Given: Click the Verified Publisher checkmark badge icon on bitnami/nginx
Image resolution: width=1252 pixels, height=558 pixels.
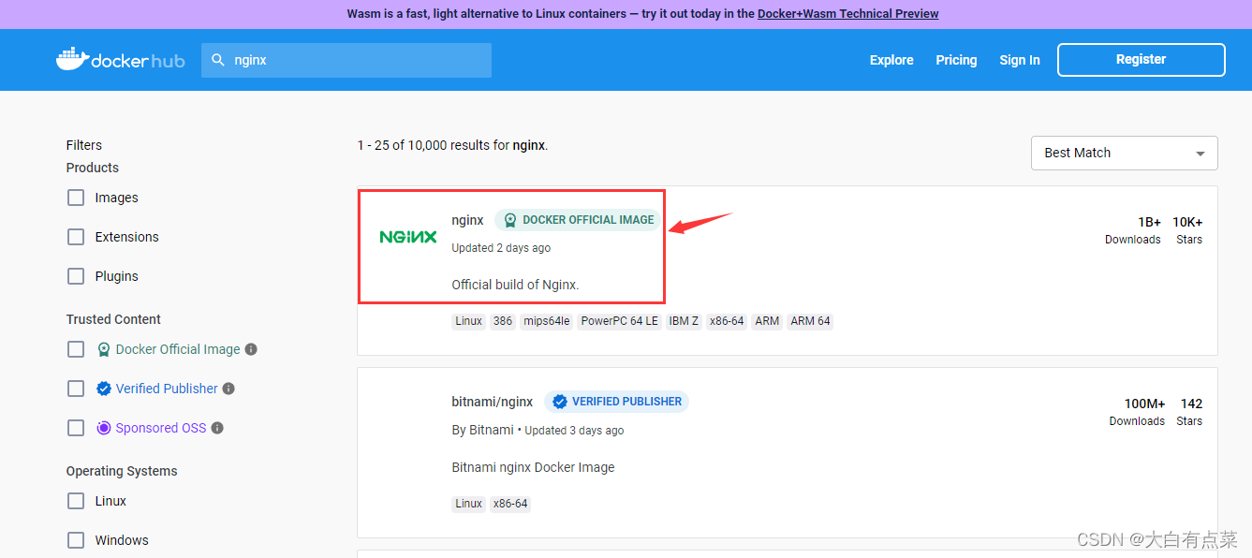Looking at the screenshot, I should coord(559,402).
